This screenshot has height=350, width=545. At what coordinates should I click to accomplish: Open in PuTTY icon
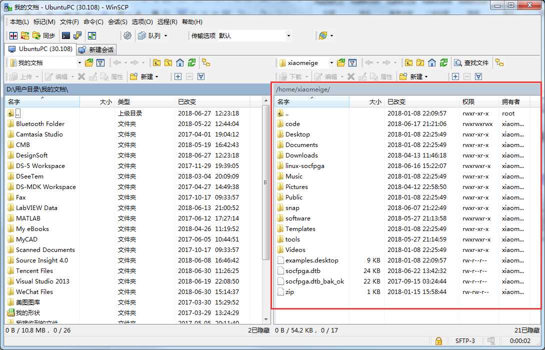coord(77,36)
